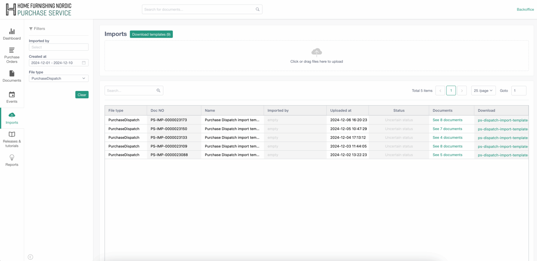Go to next page arrow
The width and height of the screenshot is (537, 261).
[x=462, y=90]
